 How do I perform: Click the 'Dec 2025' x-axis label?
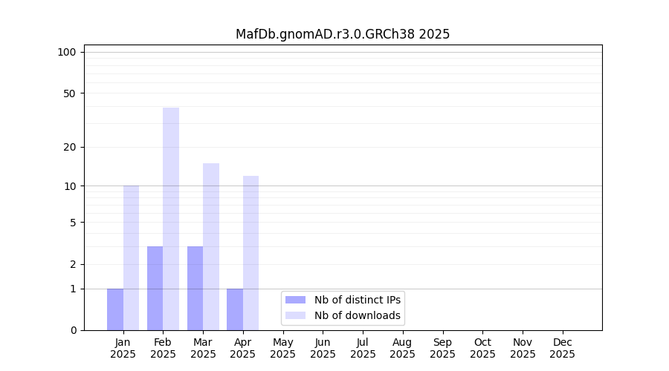point(562,348)
